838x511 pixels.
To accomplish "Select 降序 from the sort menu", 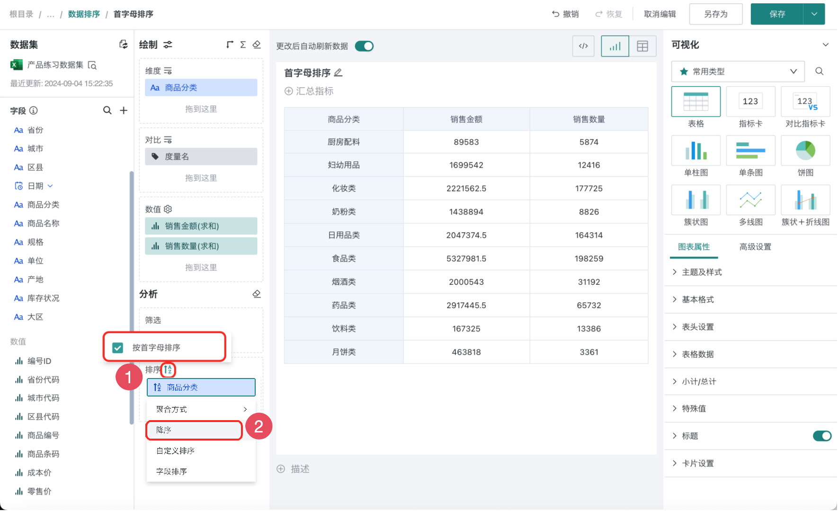I will tap(194, 430).
